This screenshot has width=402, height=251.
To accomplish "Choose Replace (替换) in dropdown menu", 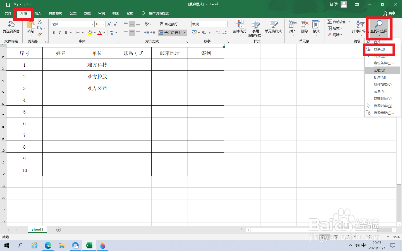I will click(382, 49).
